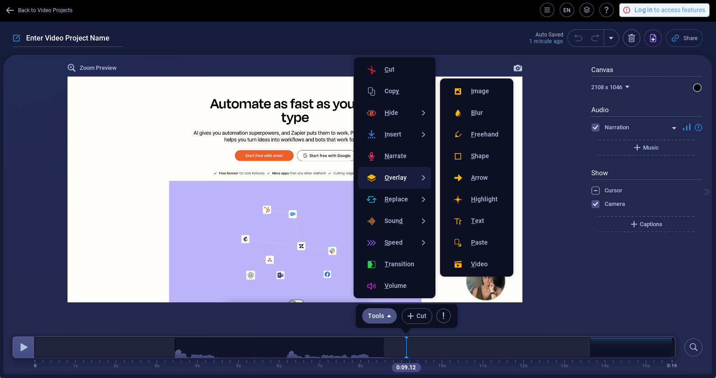Click the Shape square icon
Screen dimensions: 716x378
[458, 156]
